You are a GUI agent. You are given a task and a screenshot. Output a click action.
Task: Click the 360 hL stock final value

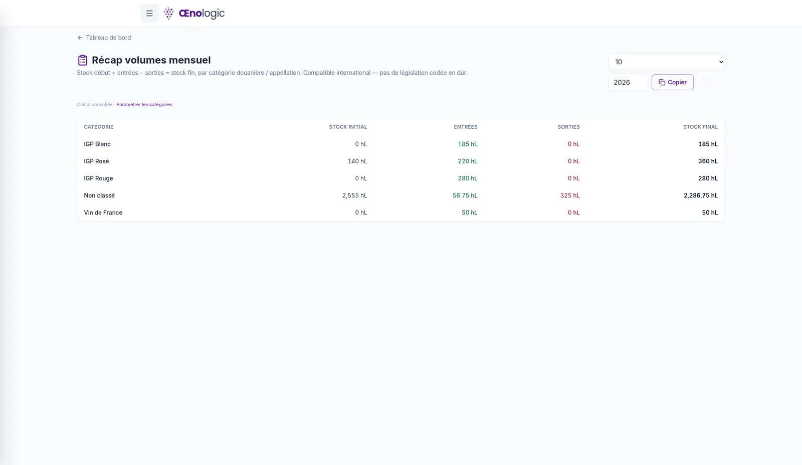click(x=708, y=161)
